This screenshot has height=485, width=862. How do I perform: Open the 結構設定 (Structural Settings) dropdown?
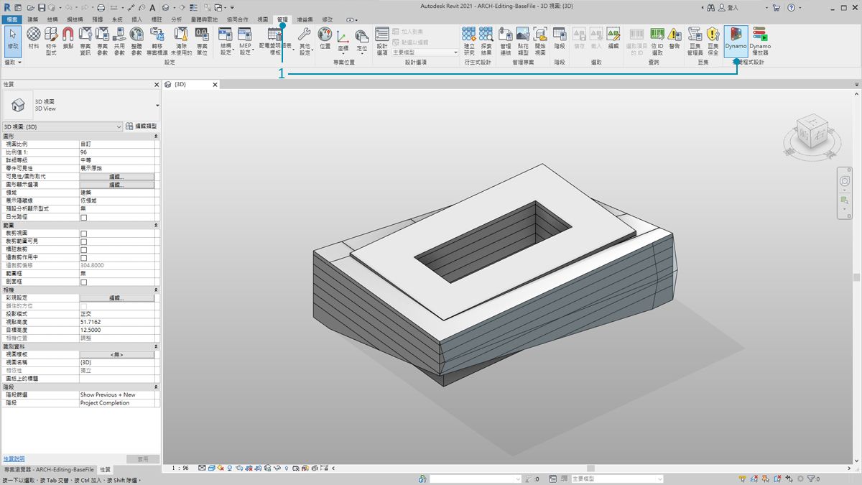tap(226, 41)
